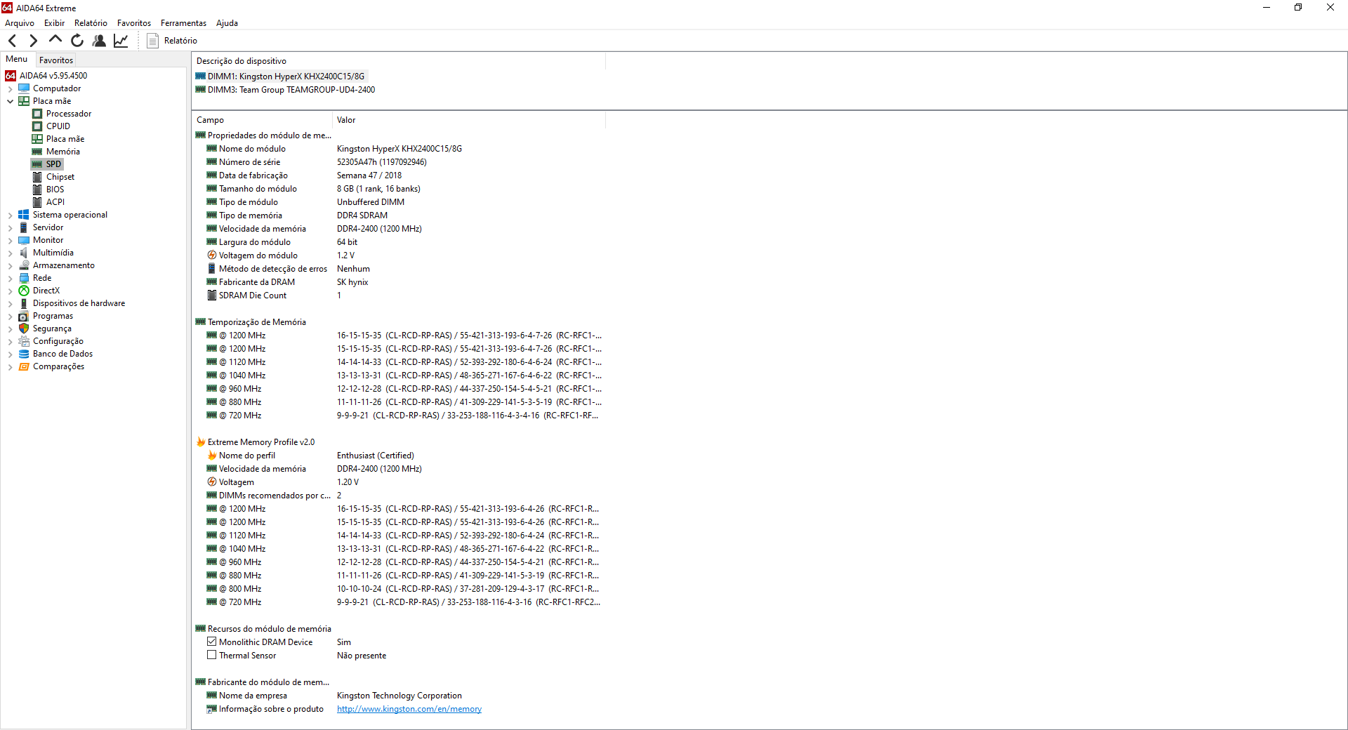
Task: Expand the DirectX tree node
Action: pyautogui.click(x=10, y=291)
